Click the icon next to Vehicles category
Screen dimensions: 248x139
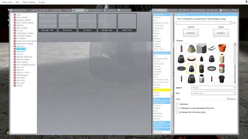click(15, 86)
